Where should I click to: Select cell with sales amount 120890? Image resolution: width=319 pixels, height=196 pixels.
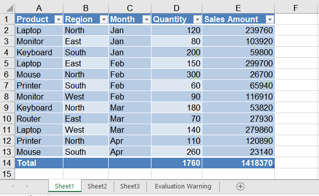tap(238, 141)
